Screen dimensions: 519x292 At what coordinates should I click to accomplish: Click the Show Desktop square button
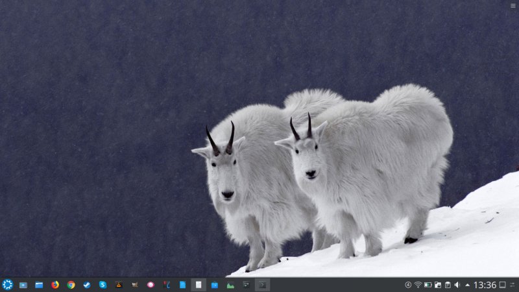coord(502,285)
